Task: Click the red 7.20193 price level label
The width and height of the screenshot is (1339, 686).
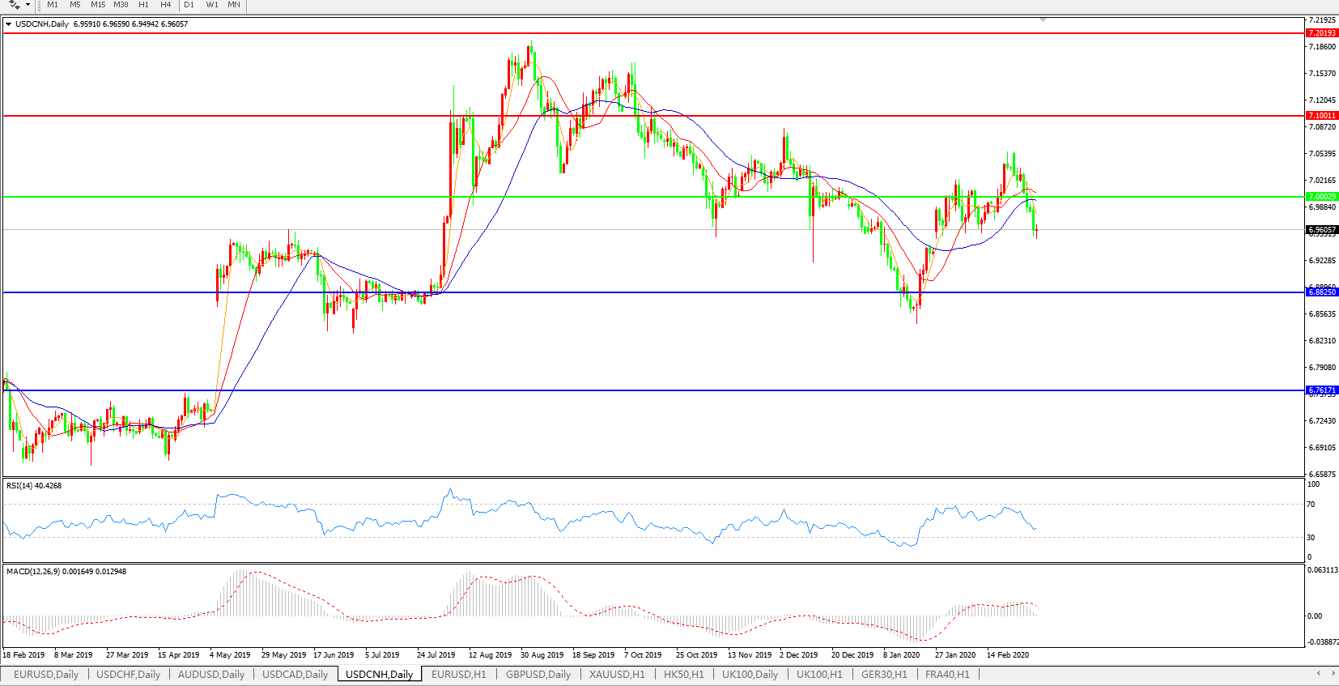Action: pyautogui.click(x=1321, y=33)
